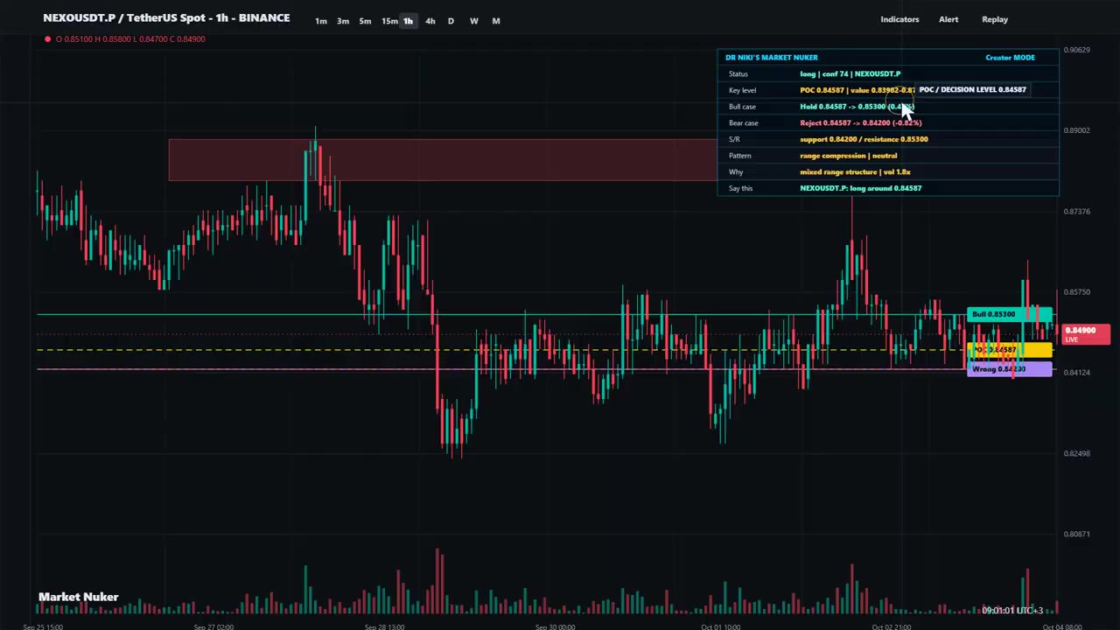Switch to the daily D timeframe

click(451, 21)
